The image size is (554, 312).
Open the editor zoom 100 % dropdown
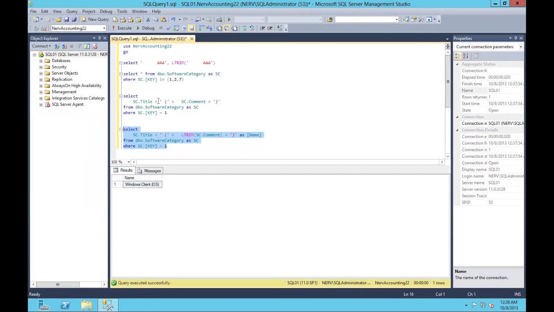click(x=129, y=162)
